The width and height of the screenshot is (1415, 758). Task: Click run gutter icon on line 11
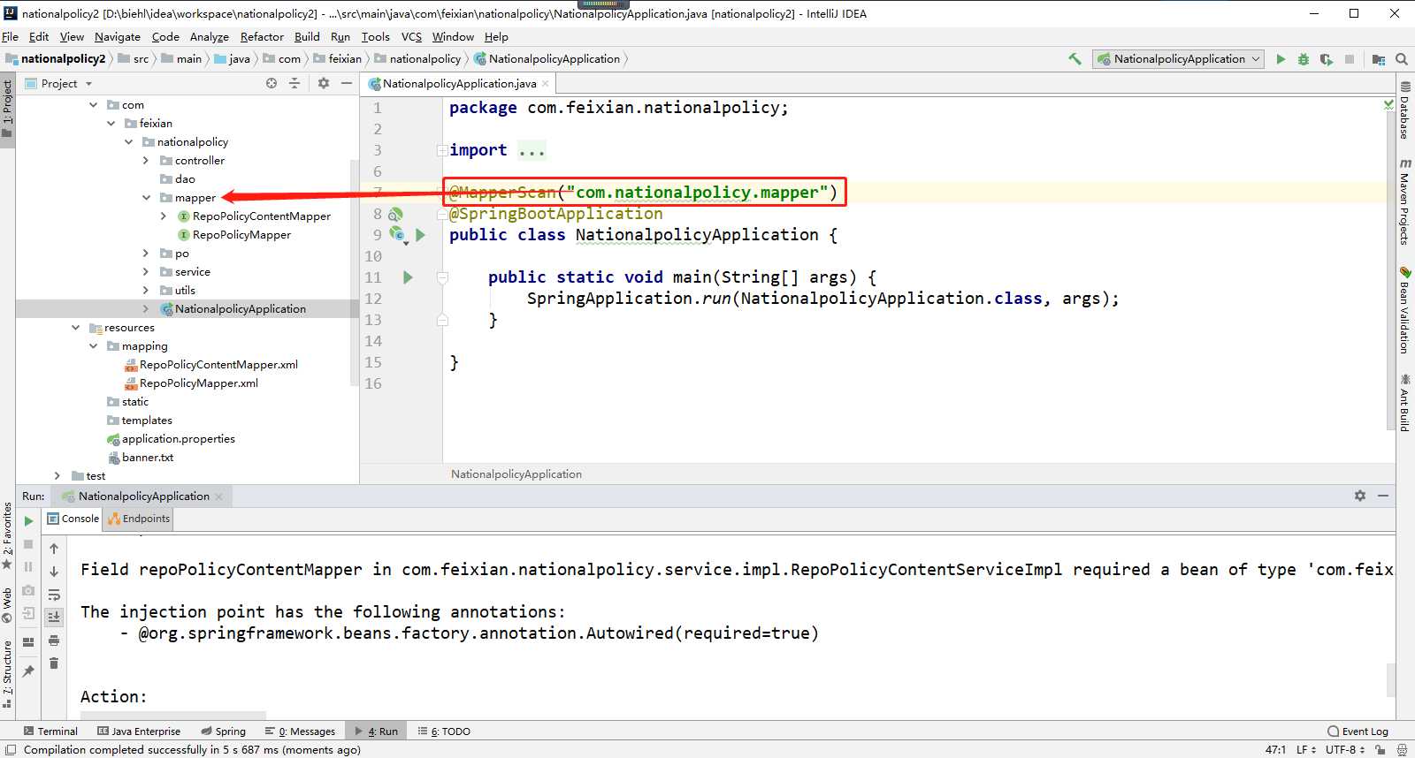[408, 277]
